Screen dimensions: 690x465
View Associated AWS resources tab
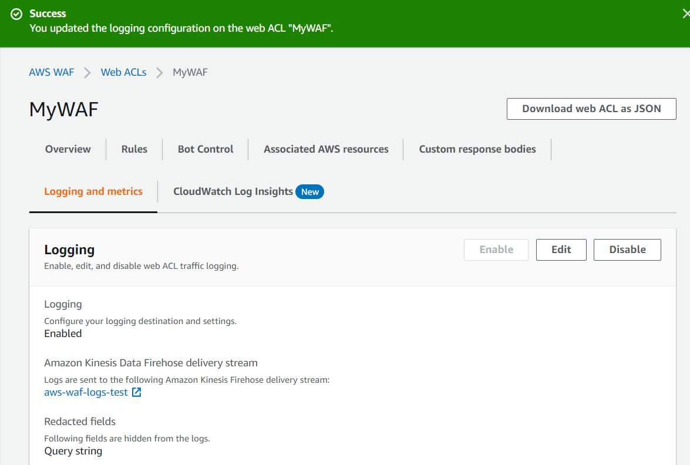pos(326,149)
